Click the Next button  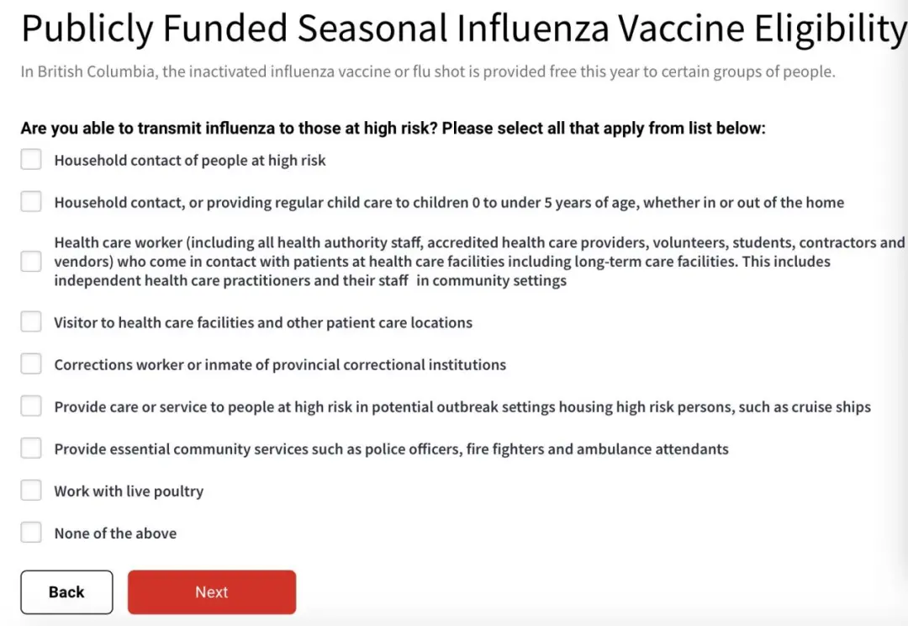click(x=212, y=592)
